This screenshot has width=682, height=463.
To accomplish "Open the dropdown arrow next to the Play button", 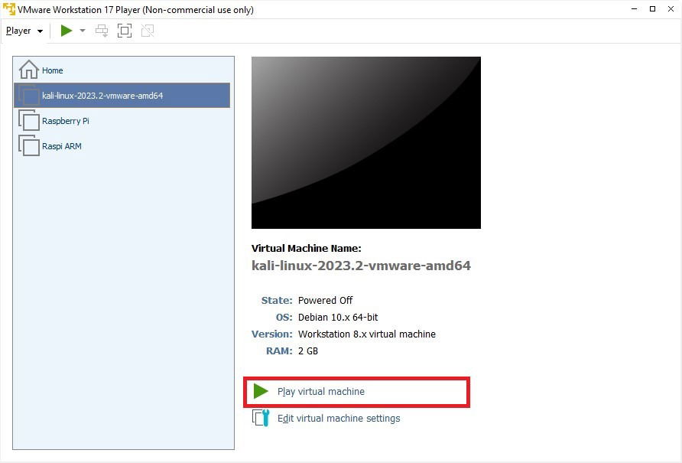I will [x=83, y=31].
